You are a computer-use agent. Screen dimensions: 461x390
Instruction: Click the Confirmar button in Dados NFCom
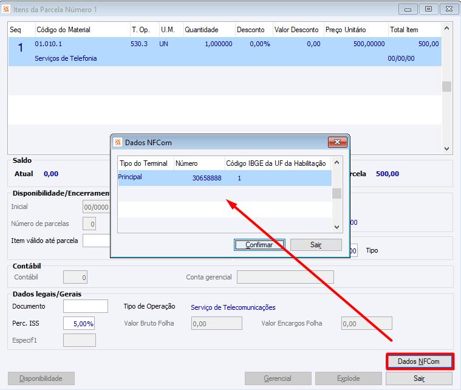[x=259, y=245]
